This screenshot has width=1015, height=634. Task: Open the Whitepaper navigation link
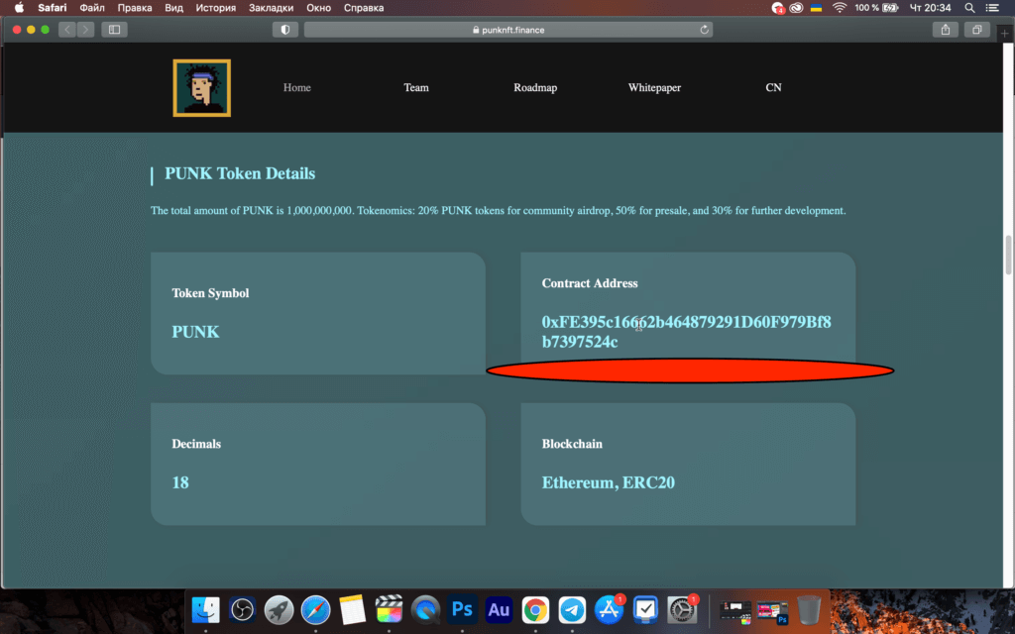pyautogui.click(x=654, y=88)
